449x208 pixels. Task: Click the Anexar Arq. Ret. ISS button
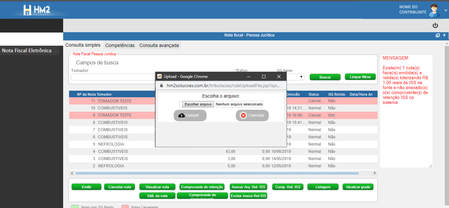248,187
